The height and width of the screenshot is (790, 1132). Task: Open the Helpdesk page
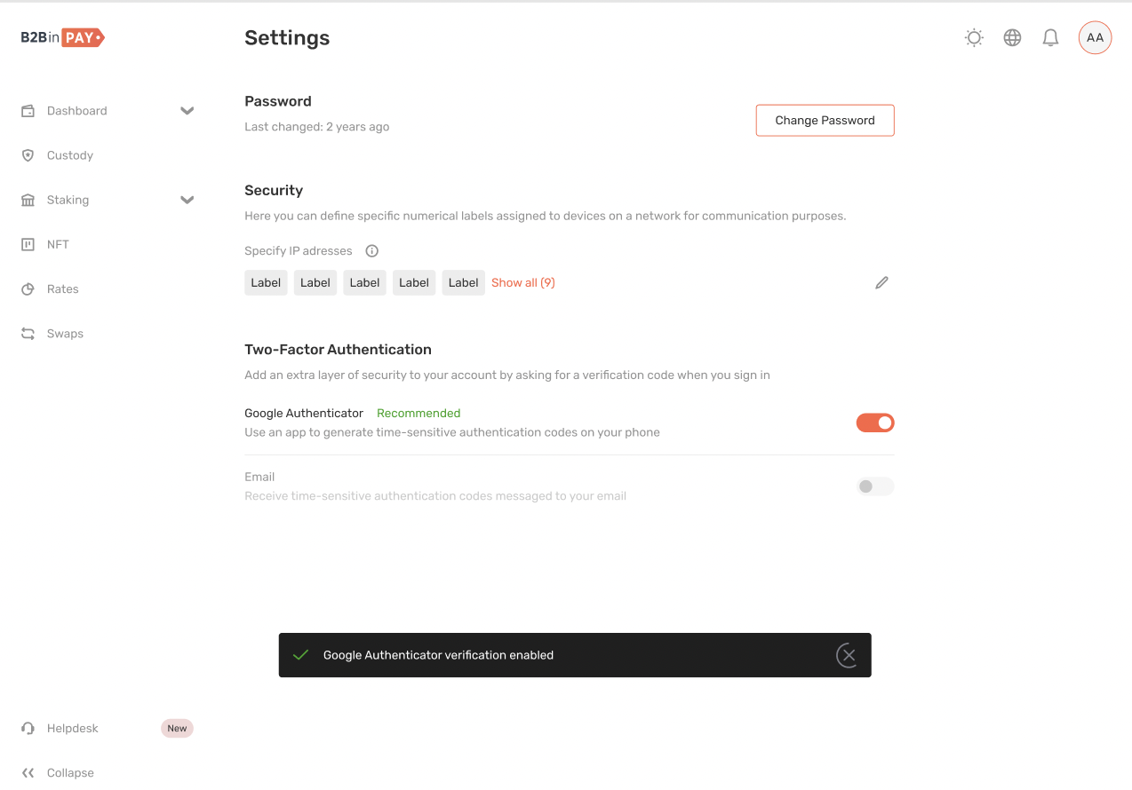pos(72,728)
